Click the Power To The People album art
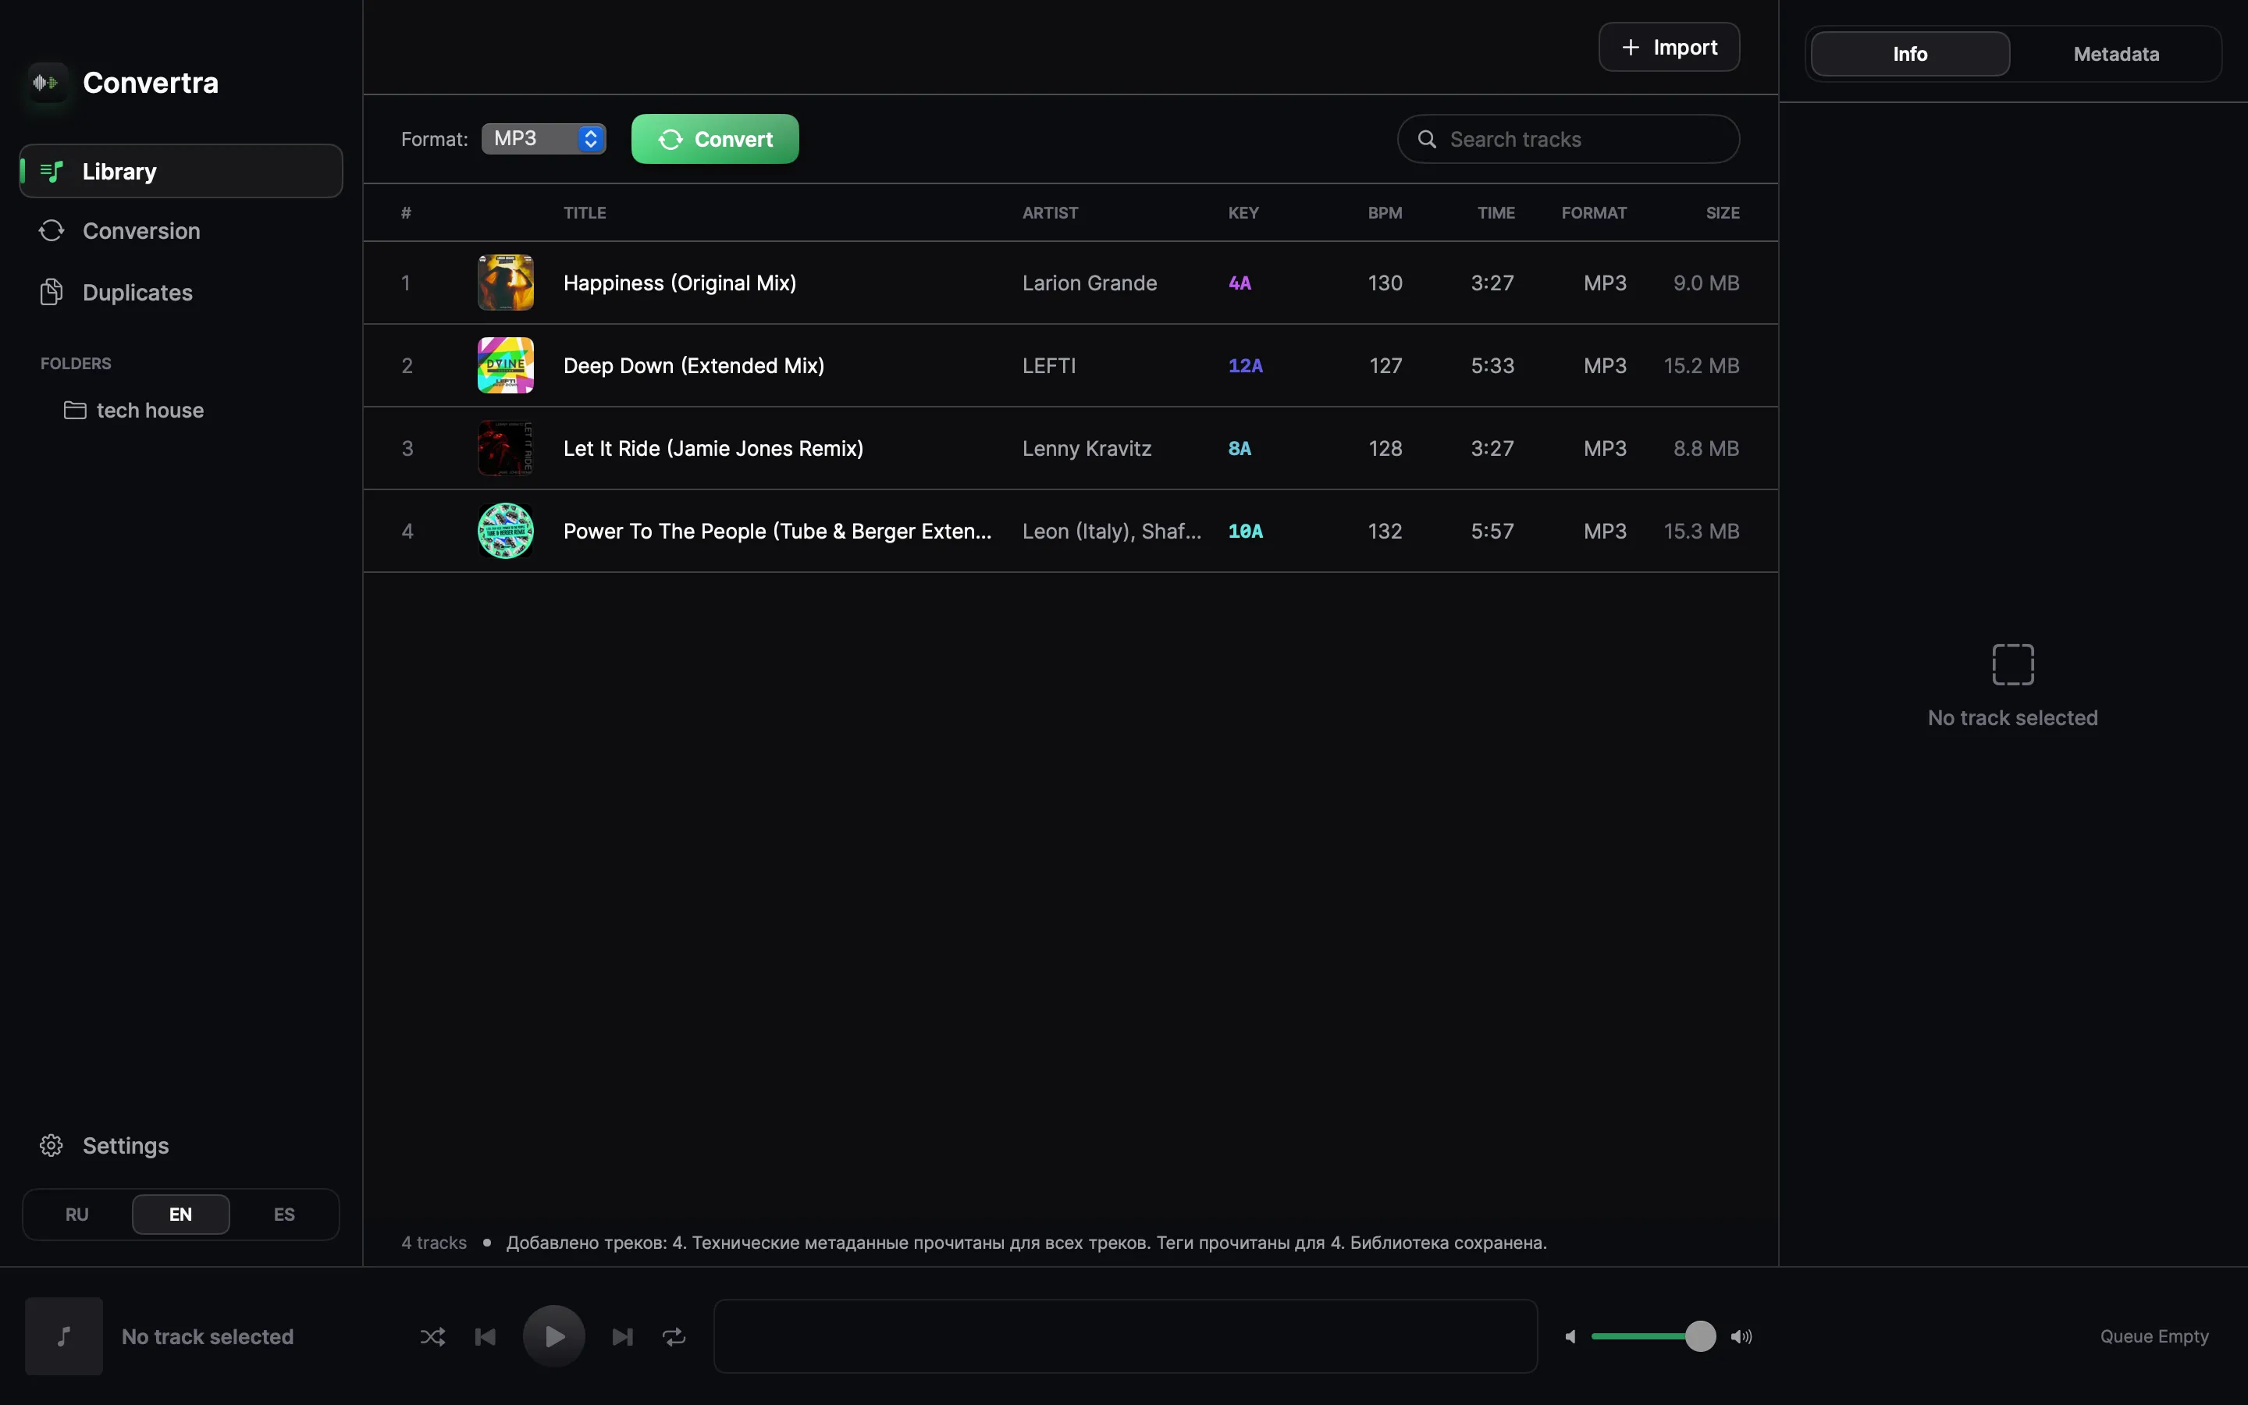 505,531
